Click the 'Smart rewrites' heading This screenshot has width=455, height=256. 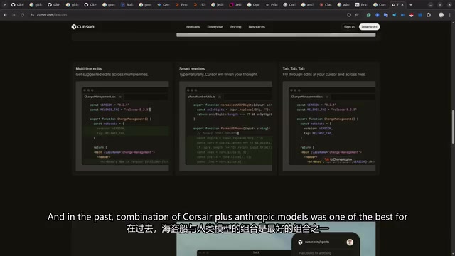pos(192,69)
